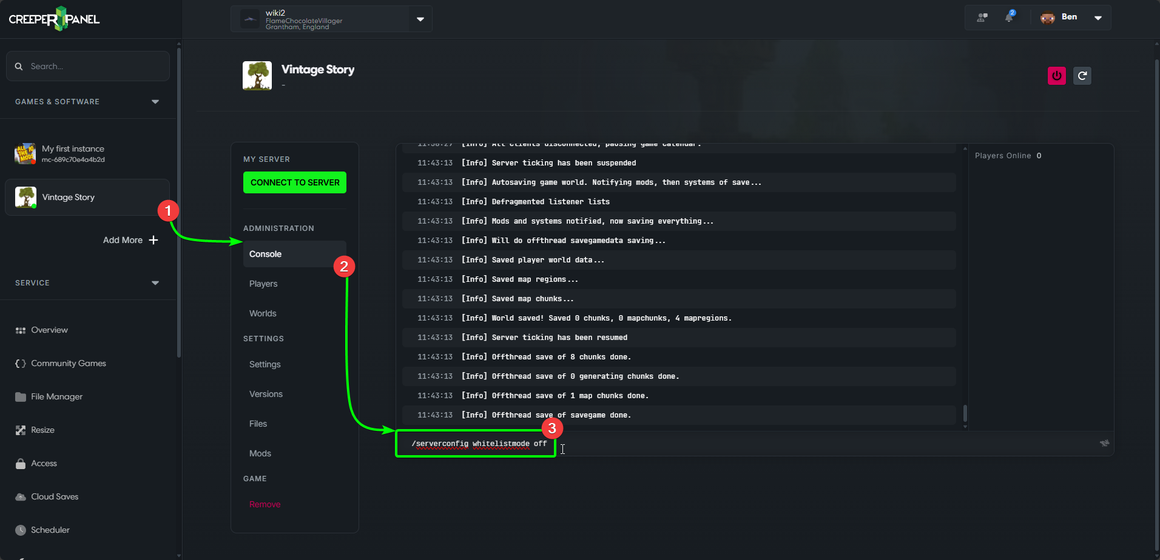
Task: Click the 'World saved!' log line
Action: [x=679, y=318]
